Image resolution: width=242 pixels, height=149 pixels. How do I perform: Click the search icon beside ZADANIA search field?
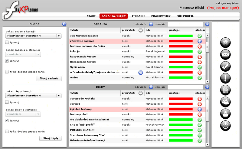pyautogui.click(x=207, y=24)
